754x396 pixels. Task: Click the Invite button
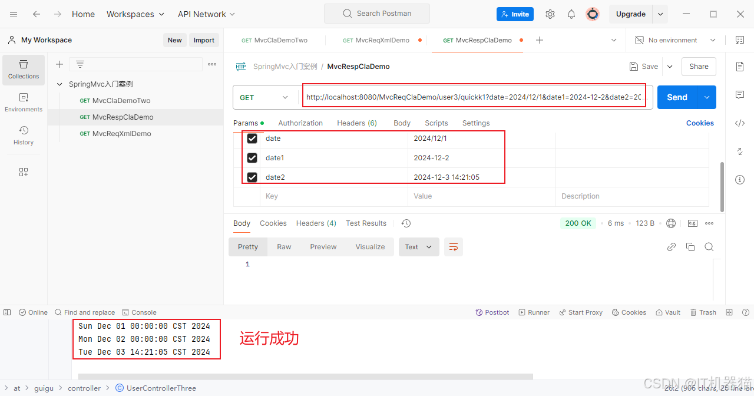[x=515, y=14]
